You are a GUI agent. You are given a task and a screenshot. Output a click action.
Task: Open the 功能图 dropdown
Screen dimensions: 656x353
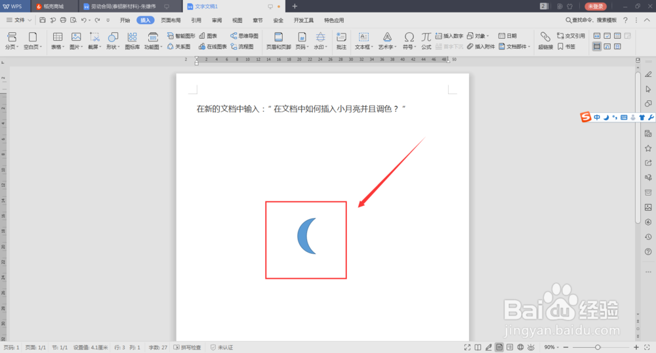click(x=153, y=47)
